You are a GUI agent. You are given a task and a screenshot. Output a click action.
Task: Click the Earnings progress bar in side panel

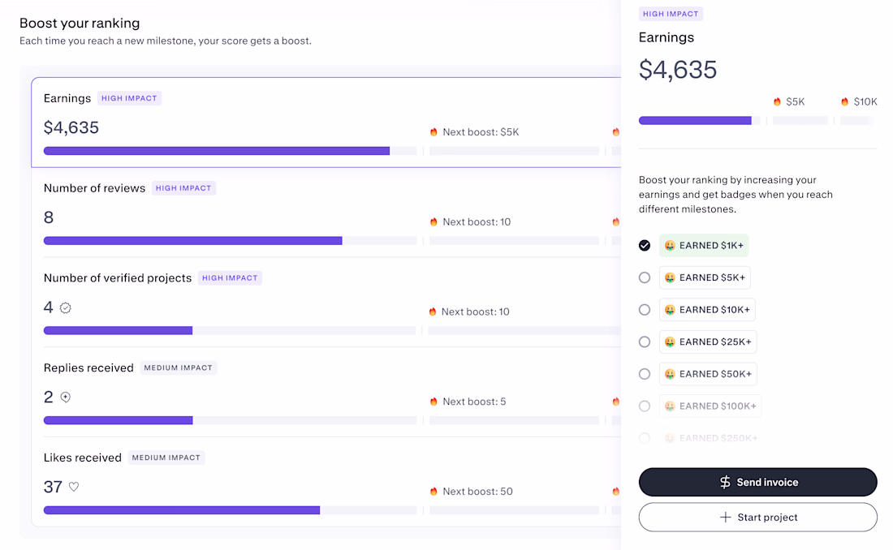[x=696, y=121]
